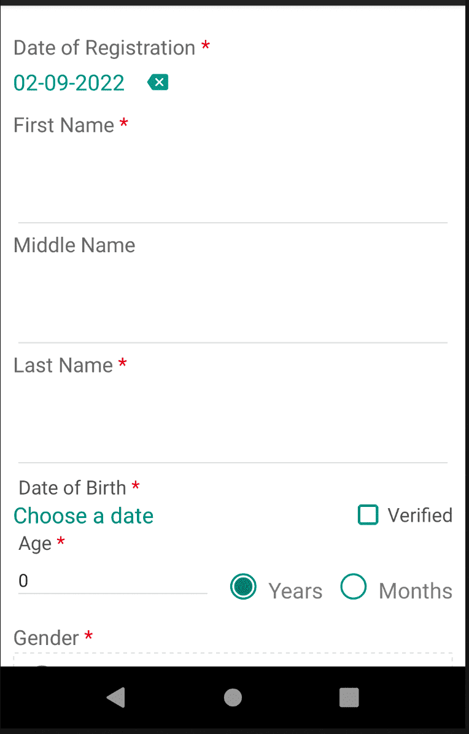Click the Years label text
The height and width of the screenshot is (734, 469).
[295, 591]
